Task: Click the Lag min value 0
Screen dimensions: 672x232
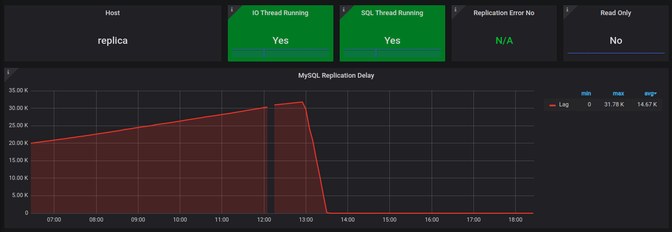Action: click(589, 105)
